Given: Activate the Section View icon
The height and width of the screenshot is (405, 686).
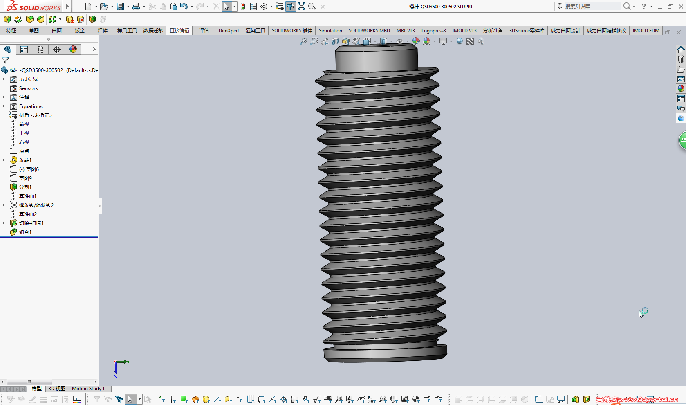Looking at the screenshot, I should pyautogui.click(x=335, y=41).
